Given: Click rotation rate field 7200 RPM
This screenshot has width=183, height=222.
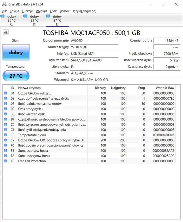Looking at the screenshot, I should tap(167, 54).
